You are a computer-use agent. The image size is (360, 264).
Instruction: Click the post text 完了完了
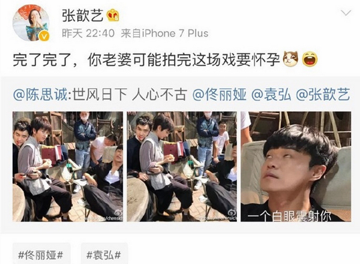(x=43, y=59)
